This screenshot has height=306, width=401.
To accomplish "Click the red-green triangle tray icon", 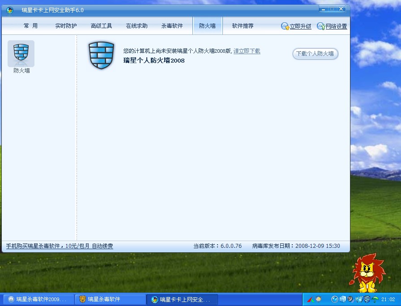I will (x=311, y=299).
